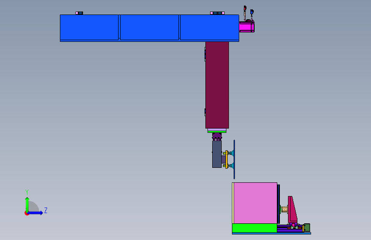Viewport: 371px width, 240px height.
Task: Click the 'Y' axis label
Action: pos(27,192)
